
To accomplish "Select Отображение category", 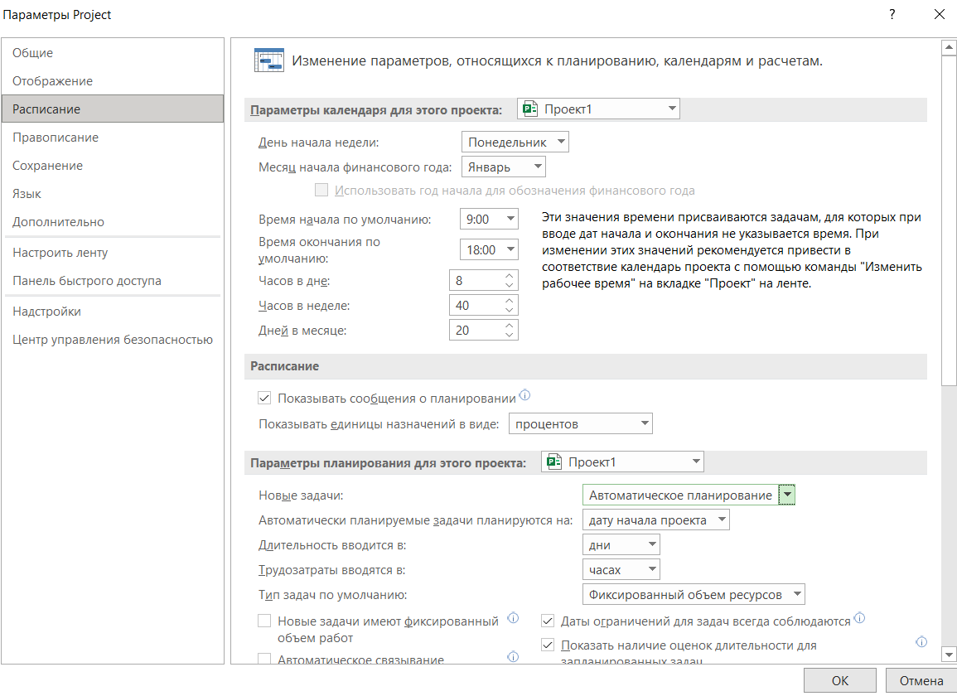I will 113,81.
